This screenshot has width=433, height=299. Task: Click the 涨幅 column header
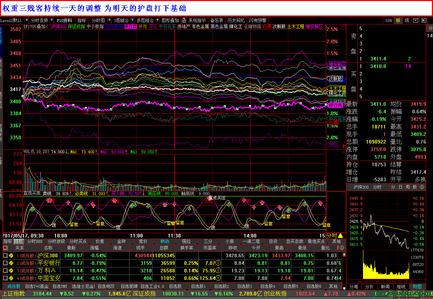click(94, 248)
